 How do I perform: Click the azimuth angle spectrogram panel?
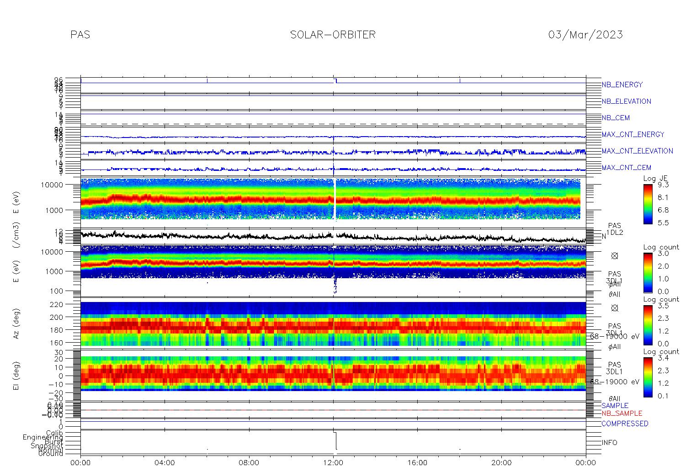(333, 323)
